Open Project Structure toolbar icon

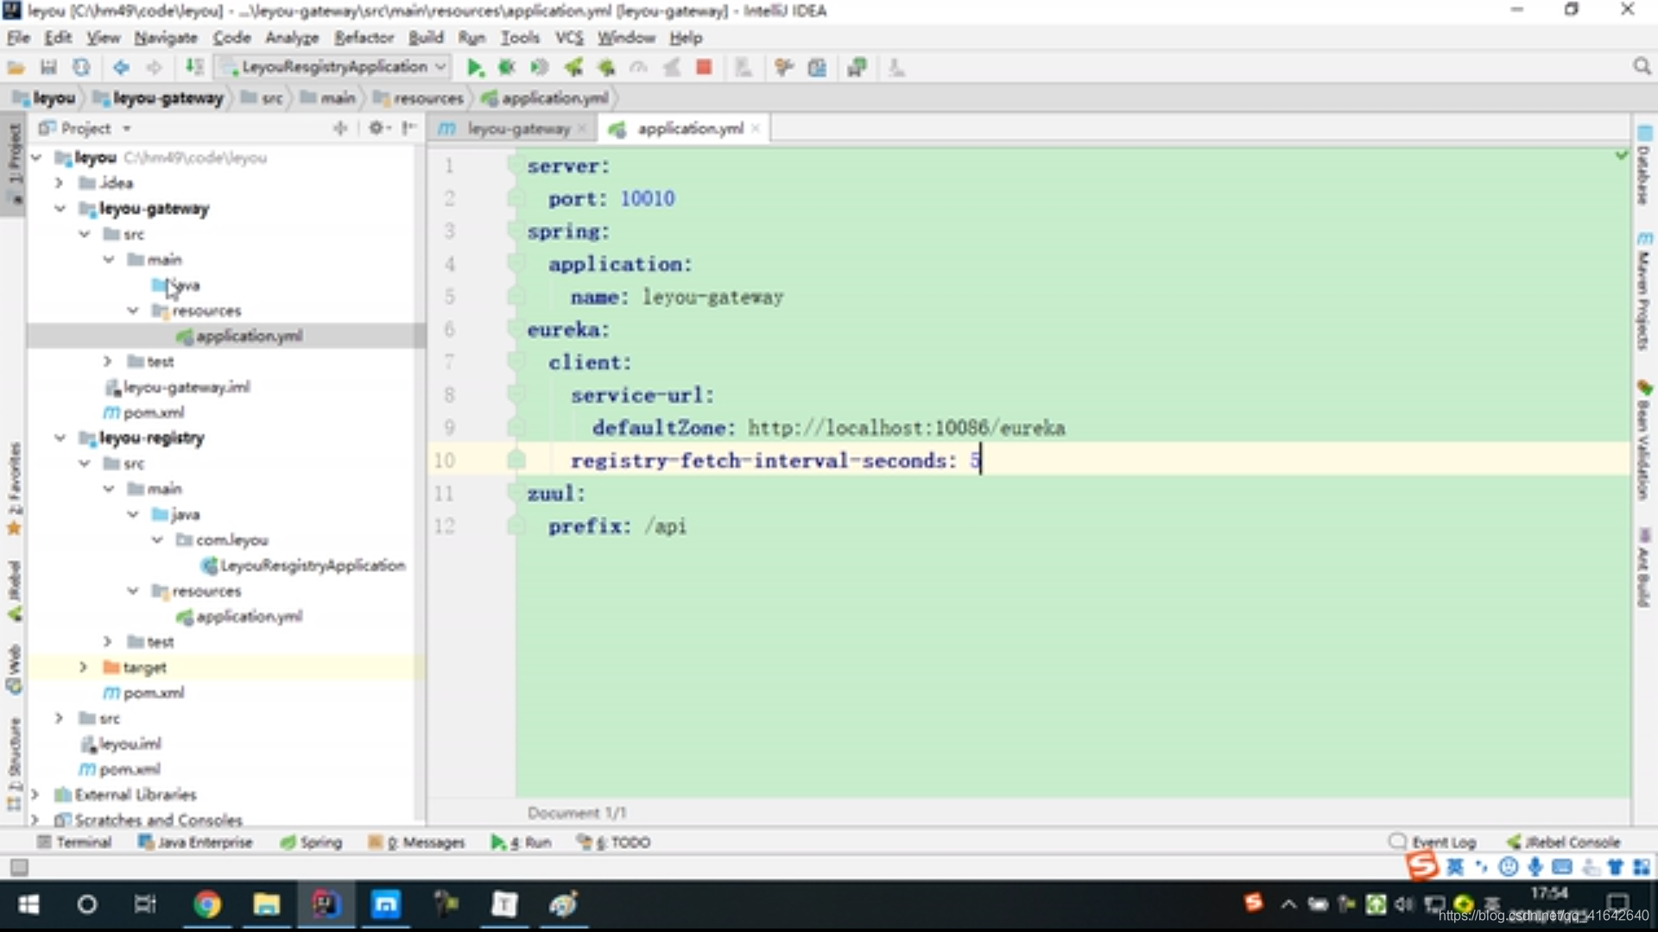coord(817,67)
